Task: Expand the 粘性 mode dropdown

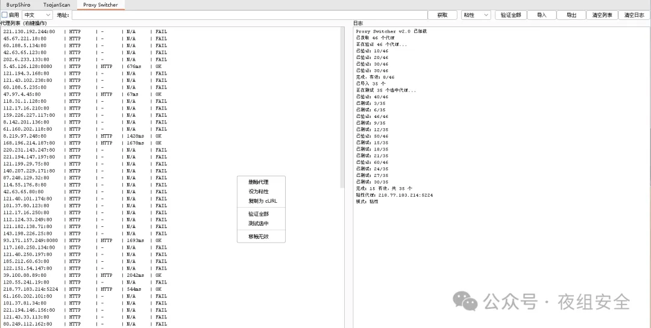Action: click(x=476, y=15)
